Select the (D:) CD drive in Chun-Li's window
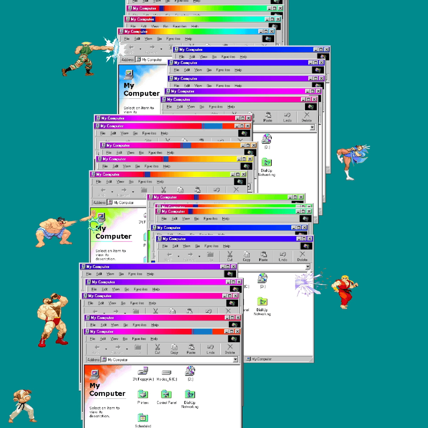Image resolution: width=428 pixels, height=428 pixels. point(267,141)
